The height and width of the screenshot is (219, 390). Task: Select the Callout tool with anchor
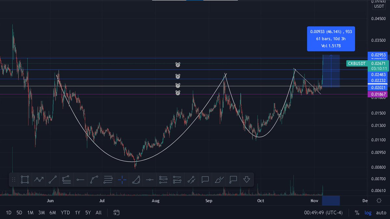233,179
